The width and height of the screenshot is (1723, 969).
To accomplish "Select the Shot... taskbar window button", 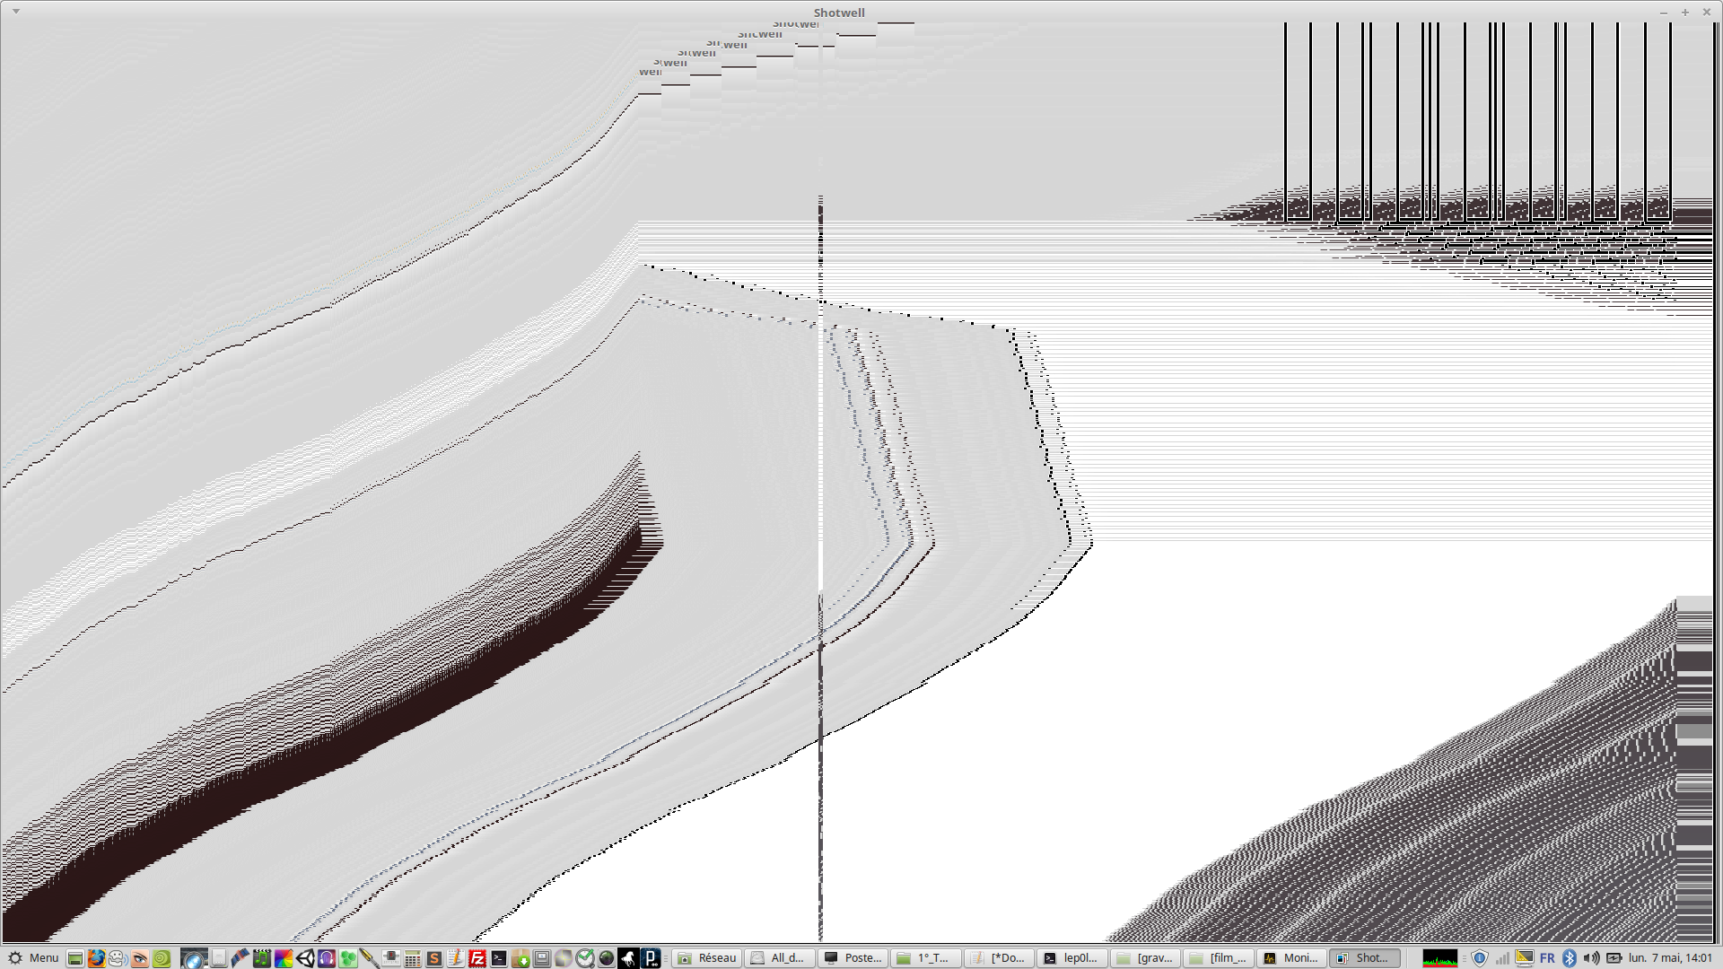I will pyautogui.click(x=1364, y=958).
